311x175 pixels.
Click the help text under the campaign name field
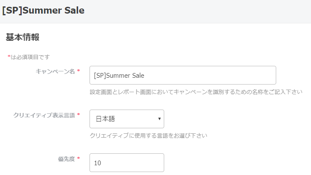pos(196,92)
